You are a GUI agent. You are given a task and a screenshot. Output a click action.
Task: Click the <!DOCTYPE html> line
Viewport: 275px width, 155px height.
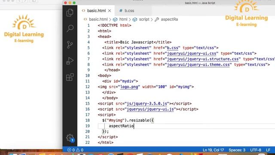(115, 25)
